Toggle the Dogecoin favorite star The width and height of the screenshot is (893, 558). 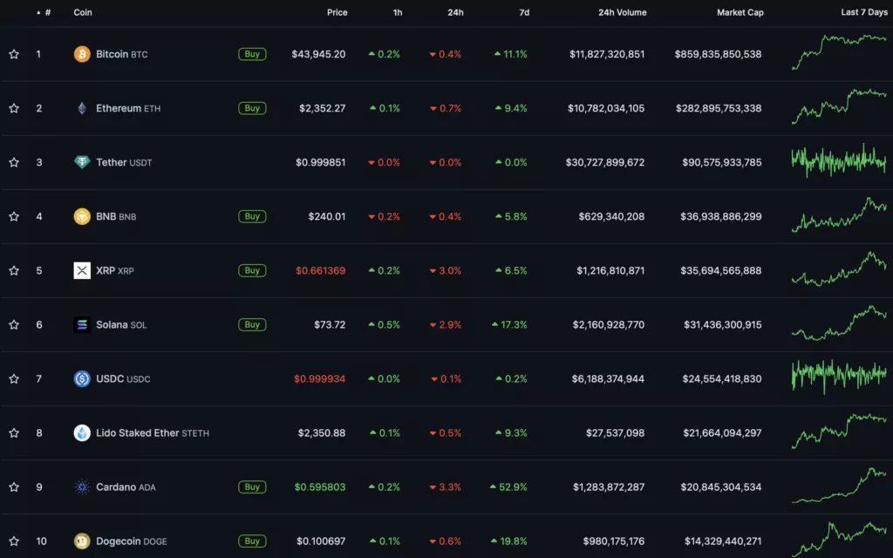point(14,541)
